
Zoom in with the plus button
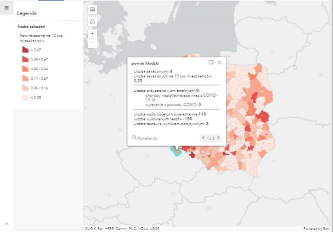point(93,34)
